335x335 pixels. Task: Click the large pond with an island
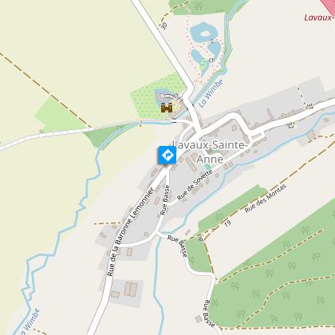coord(203,32)
